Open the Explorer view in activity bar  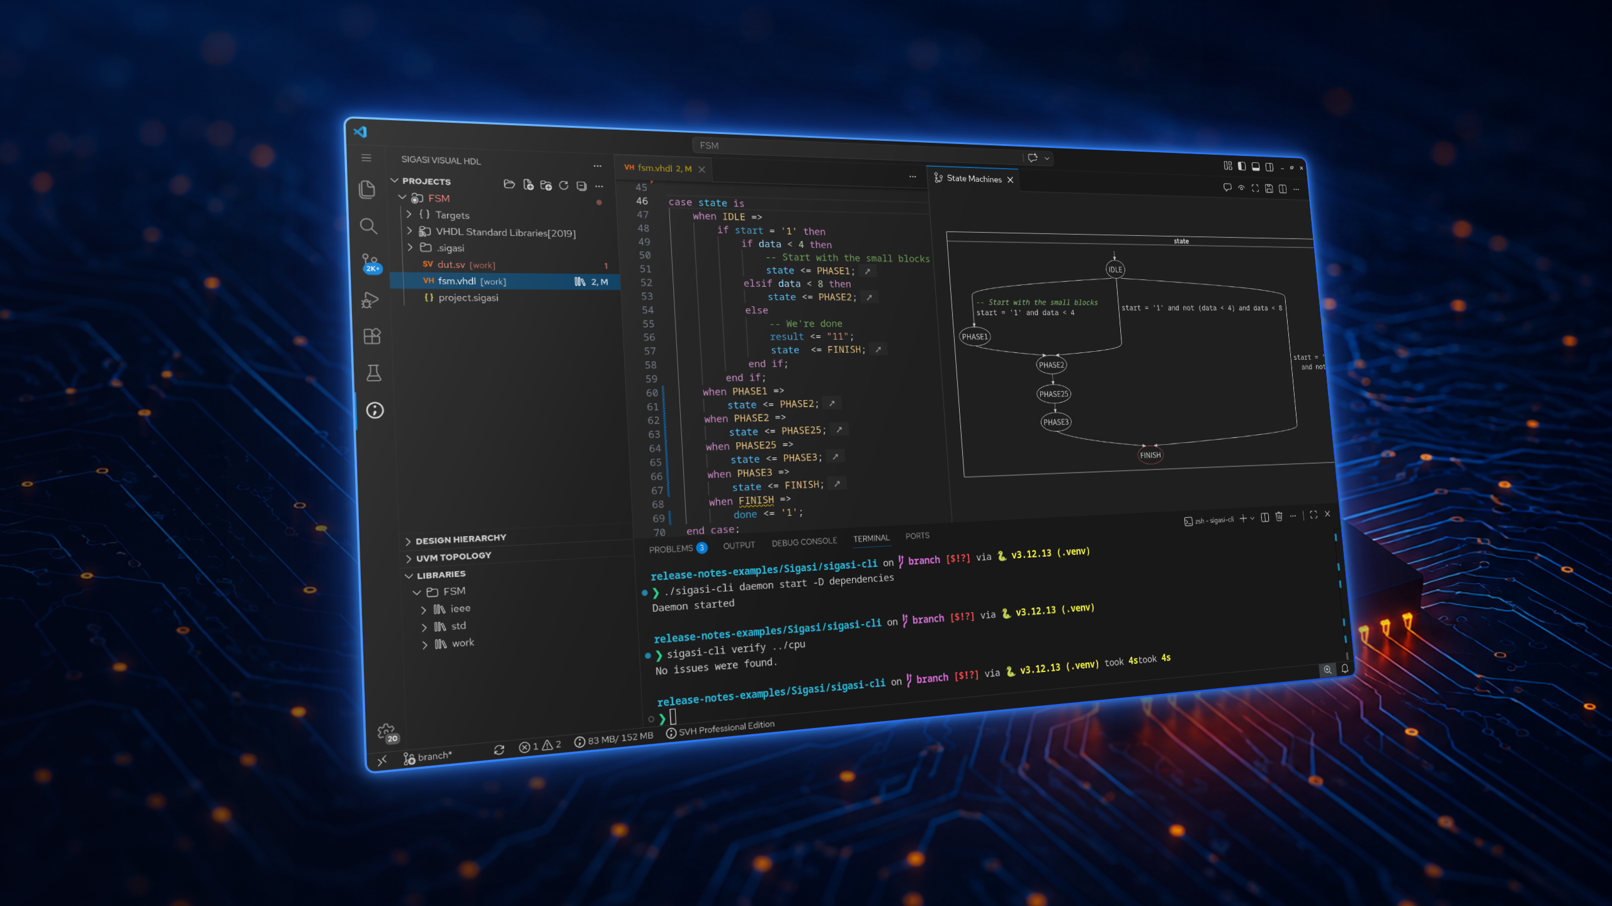(x=366, y=189)
